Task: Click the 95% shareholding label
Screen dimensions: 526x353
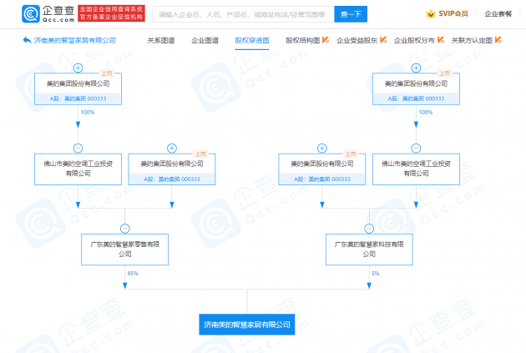Action: 133,274
